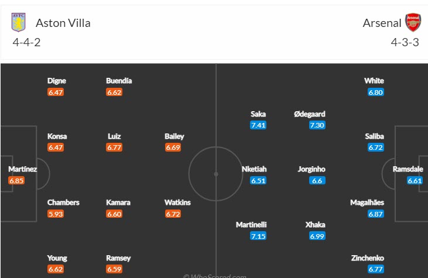Screen dimensions: 428x278
Task: Open Martinelli's 7.15 rating badge
Action: click(258, 235)
